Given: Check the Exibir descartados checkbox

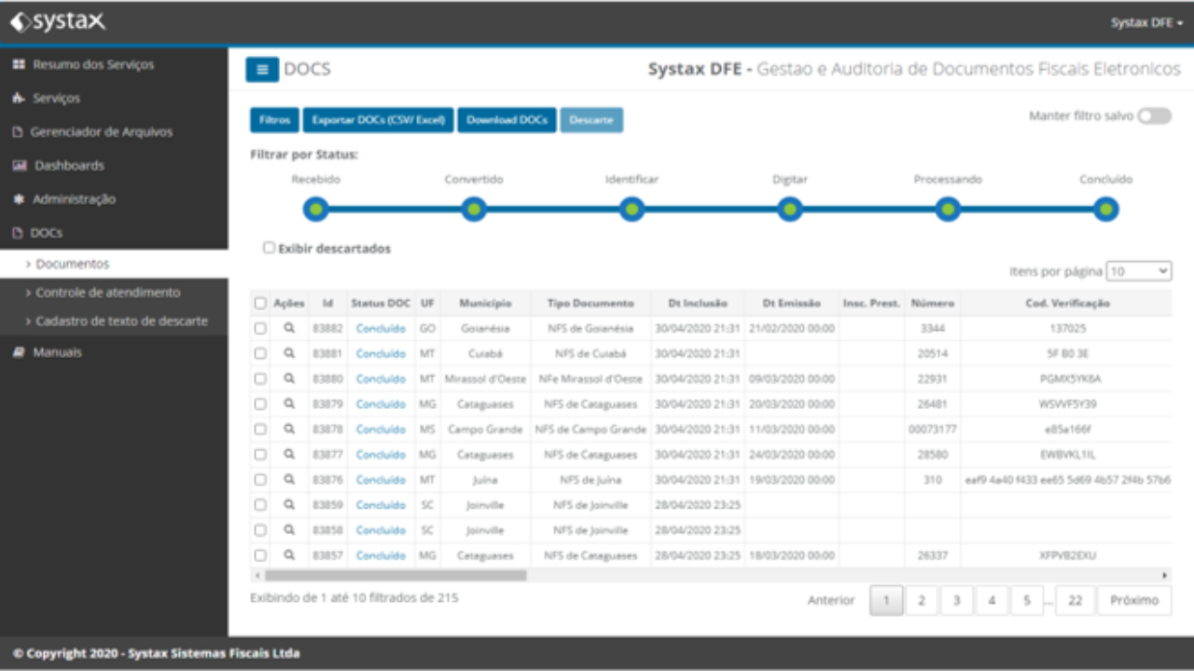Looking at the screenshot, I should [x=269, y=248].
